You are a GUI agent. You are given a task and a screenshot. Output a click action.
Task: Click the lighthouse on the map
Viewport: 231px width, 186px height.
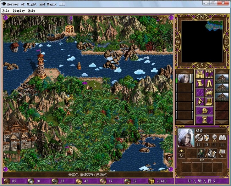[41, 64]
